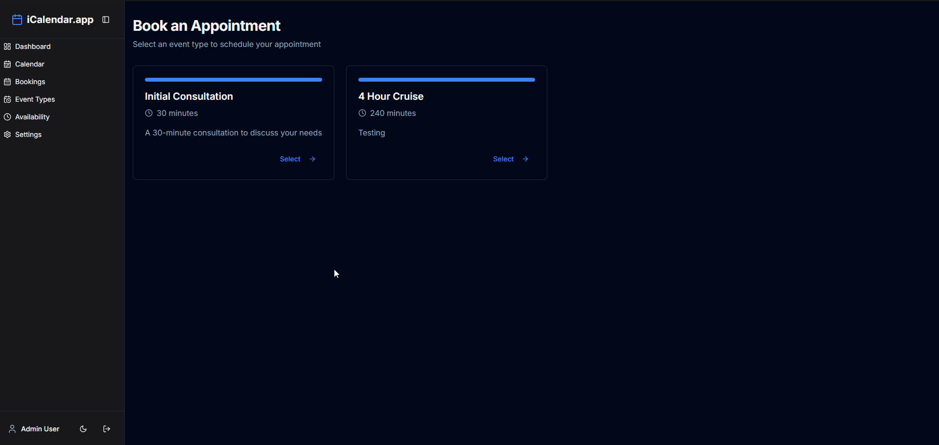This screenshot has height=445, width=939.
Task: Click the clock icon beside 240 minutes
Action: [x=362, y=113]
